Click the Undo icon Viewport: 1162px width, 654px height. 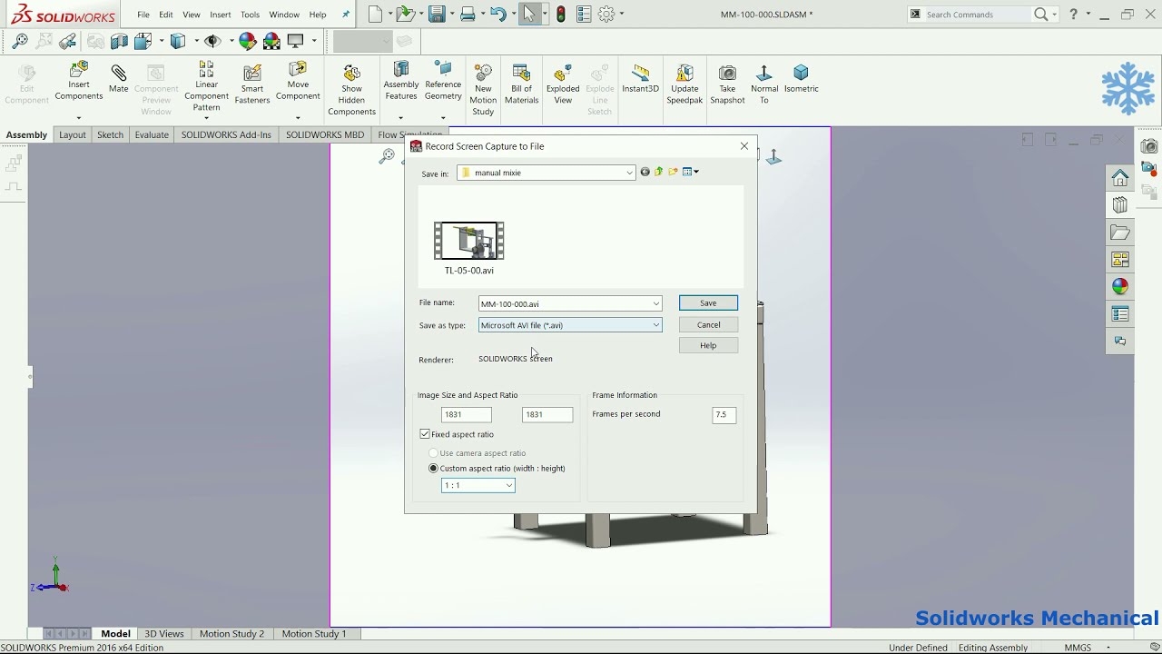pyautogui.click(x=497, y=14)
